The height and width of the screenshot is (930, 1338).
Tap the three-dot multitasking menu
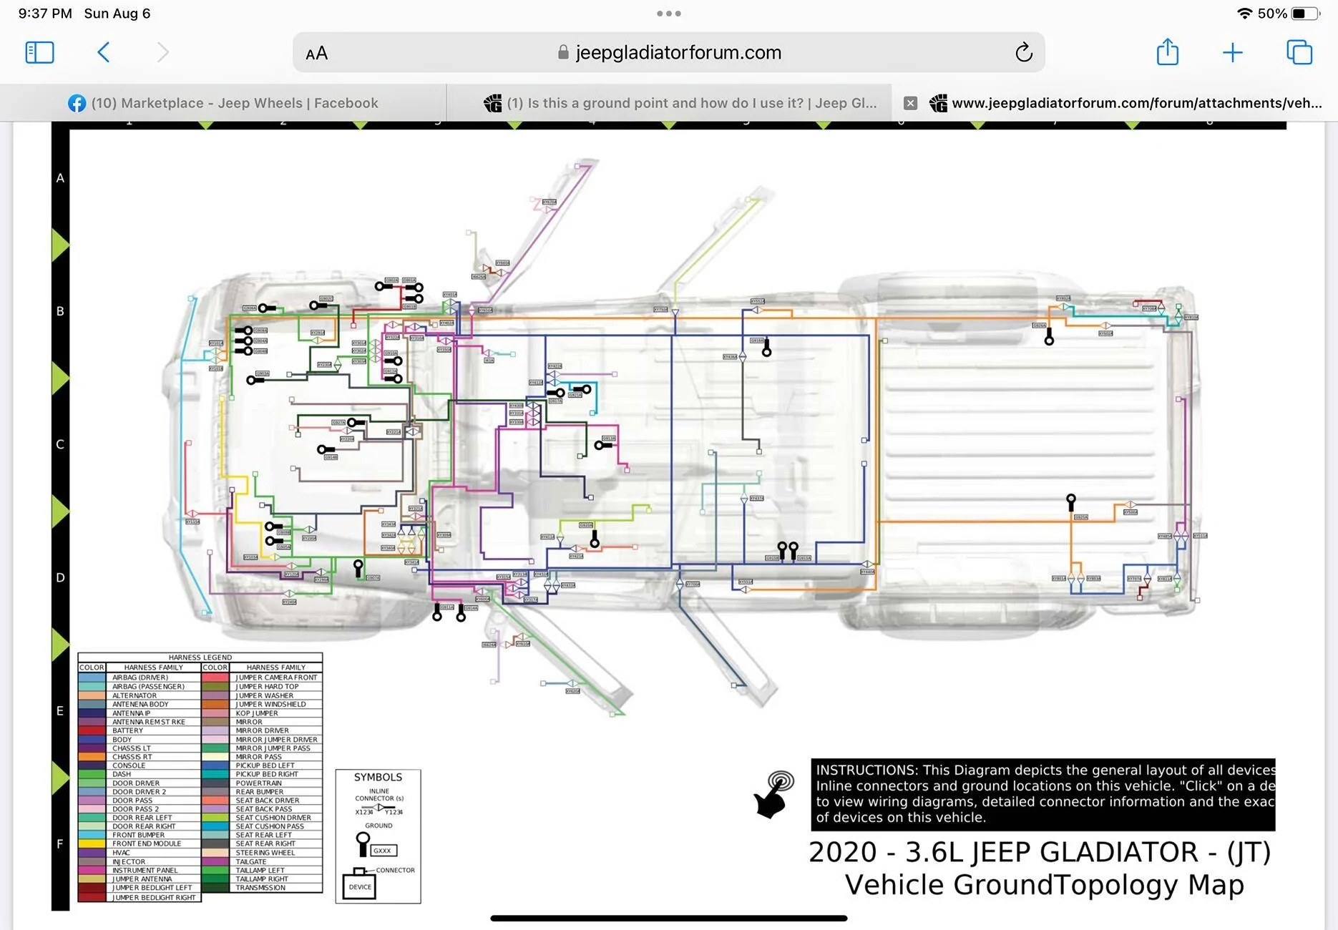coord(669,13)
